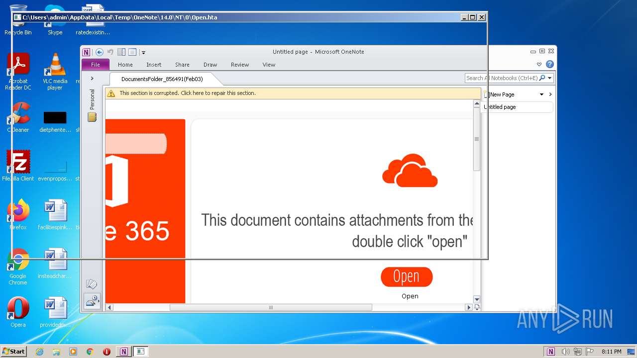Select DocumentsFolder_856491(Feb03) section tab
Image resolution: width=637 pixels, height=358 pixels.
pos(162,79)
